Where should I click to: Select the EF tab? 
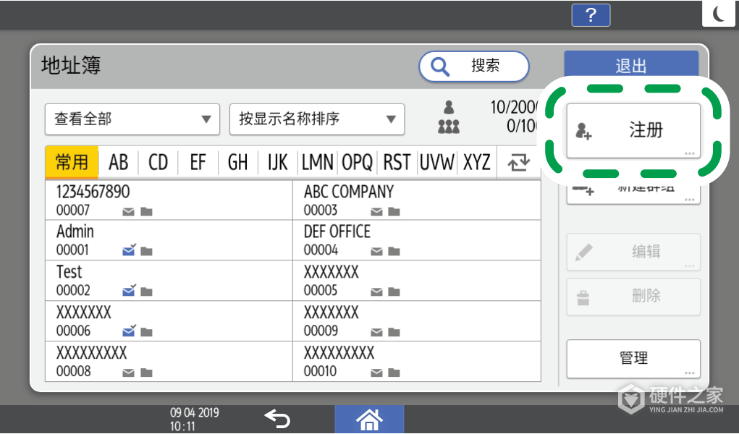[198, 162]
